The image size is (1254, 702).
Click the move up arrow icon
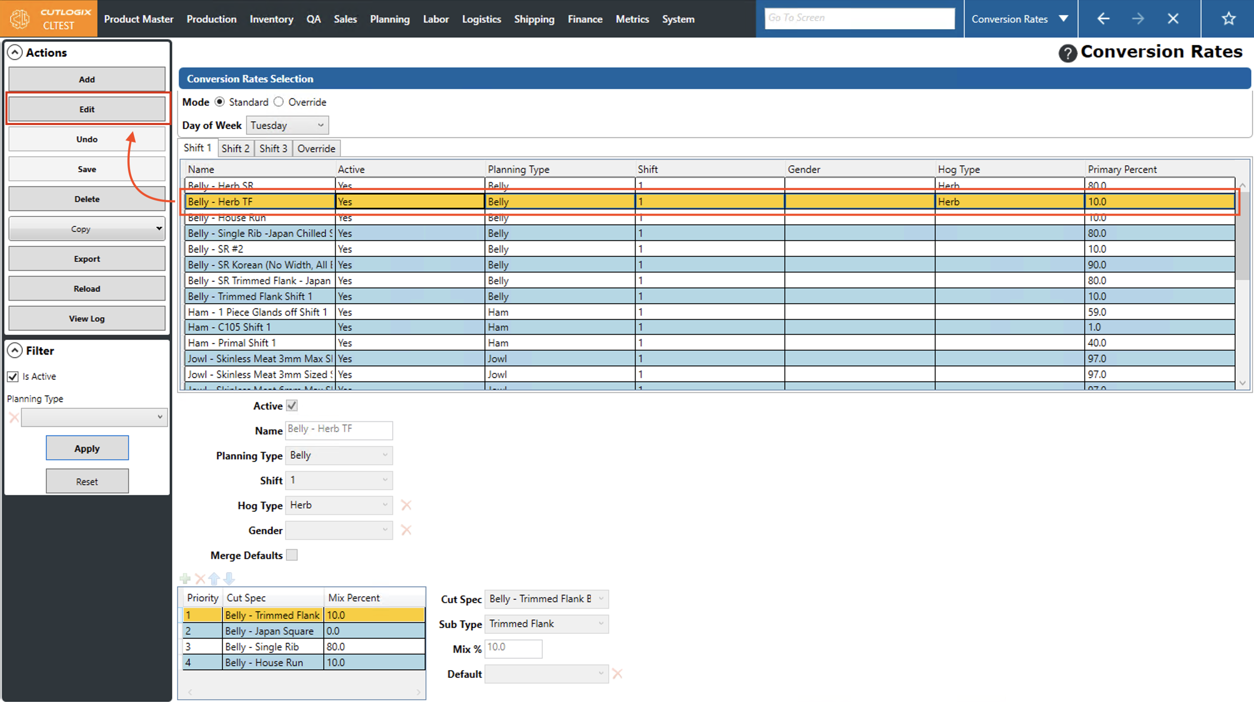pos(214,578)
